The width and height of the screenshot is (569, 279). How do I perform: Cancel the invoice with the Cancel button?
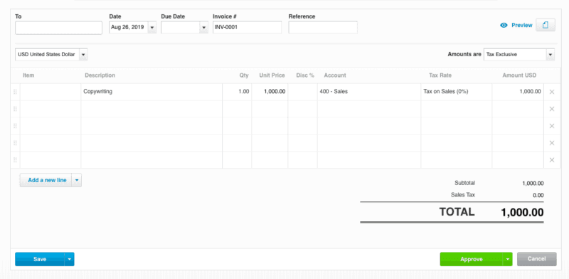pos(537,259)
